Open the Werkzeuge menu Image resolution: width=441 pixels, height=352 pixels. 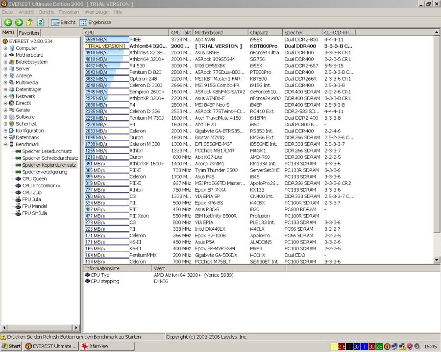(96, 12)
